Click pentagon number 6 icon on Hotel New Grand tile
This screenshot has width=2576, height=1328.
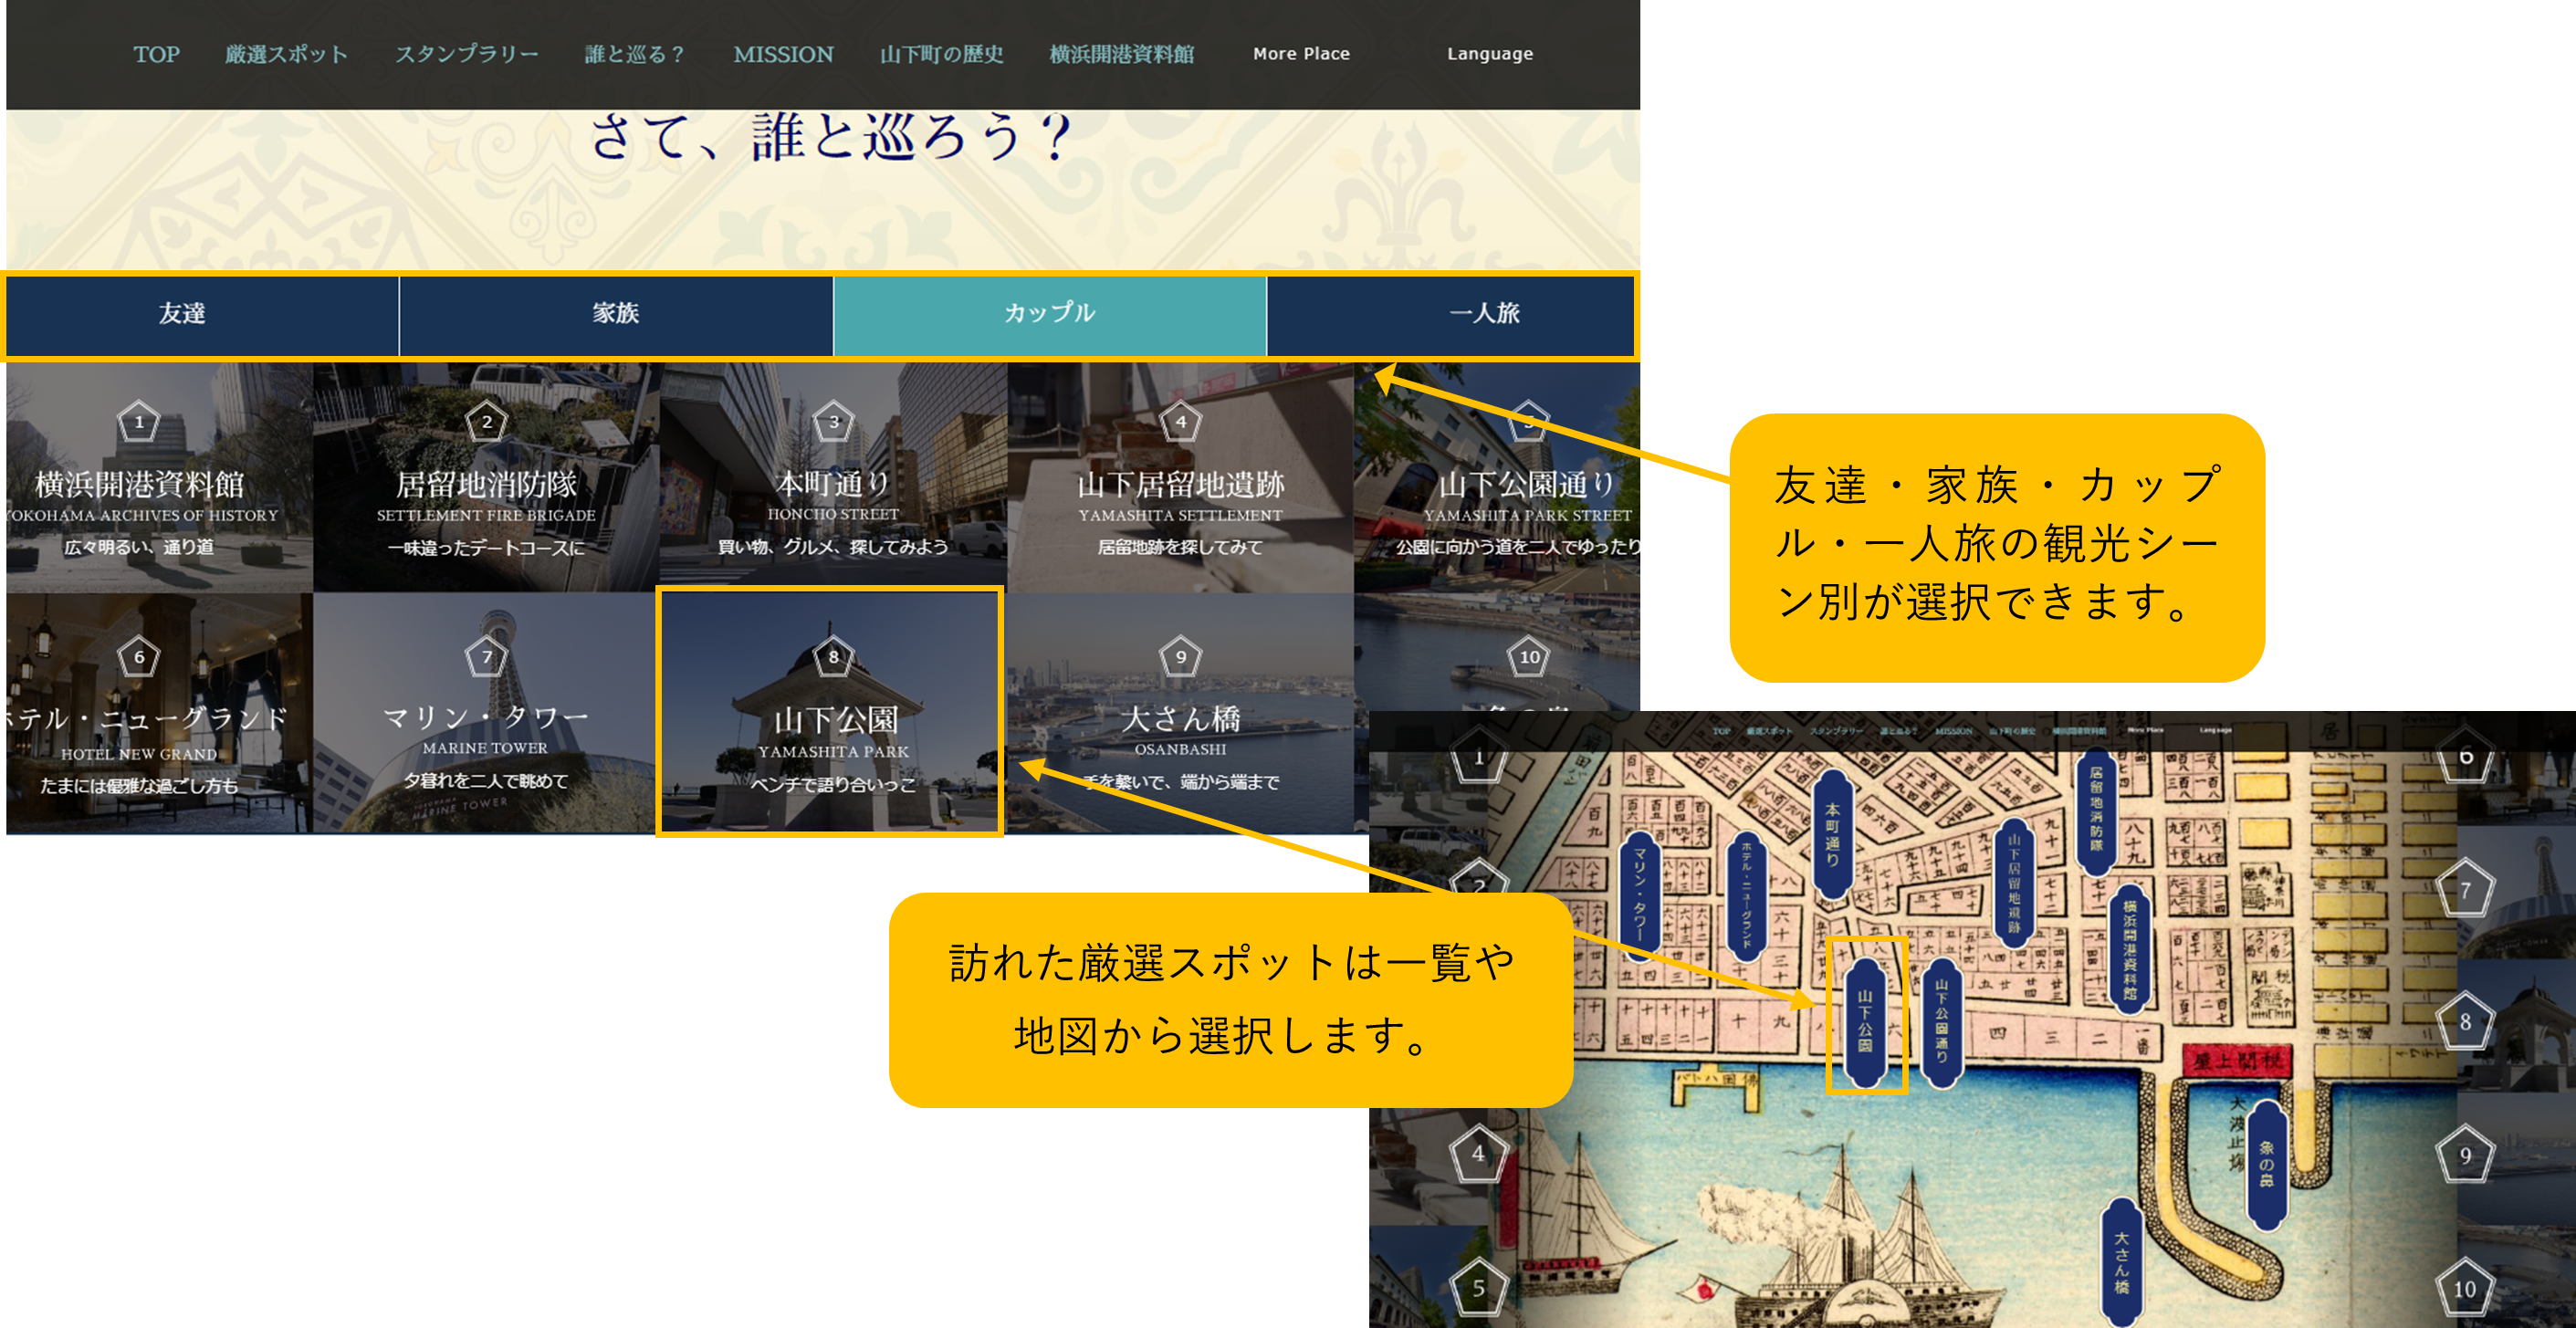(x=139, y=657)
